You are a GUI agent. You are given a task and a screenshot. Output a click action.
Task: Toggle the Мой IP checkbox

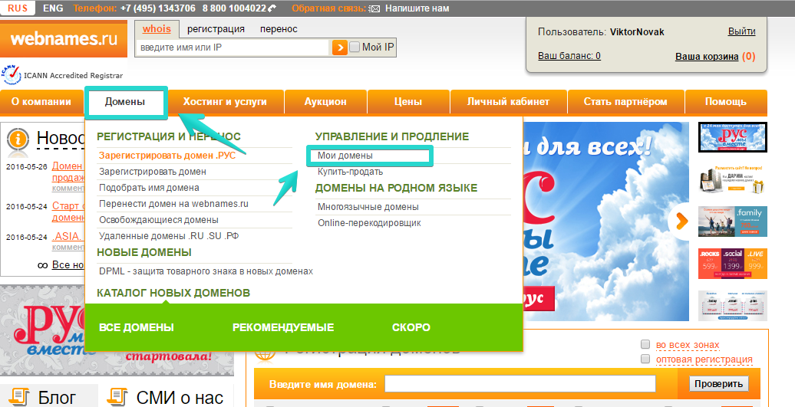355,47
